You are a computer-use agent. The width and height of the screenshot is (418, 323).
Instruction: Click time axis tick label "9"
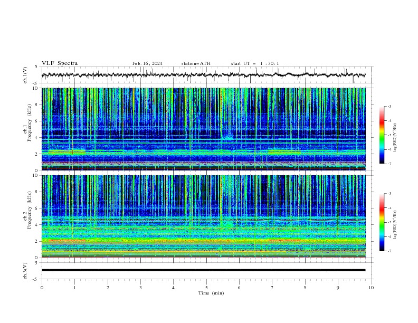(x=338, y=288)
